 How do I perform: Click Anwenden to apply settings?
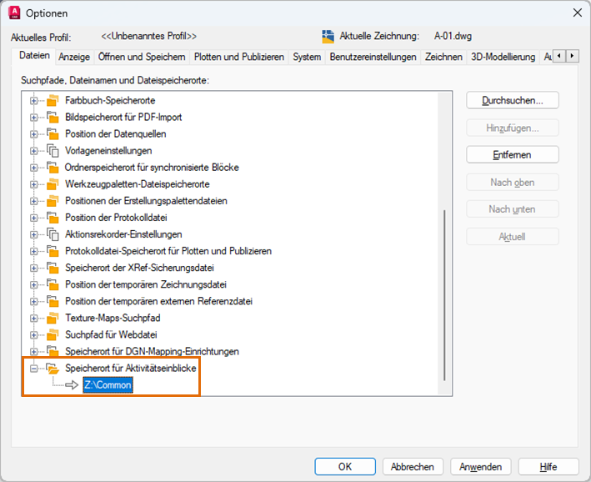(481, 467)
